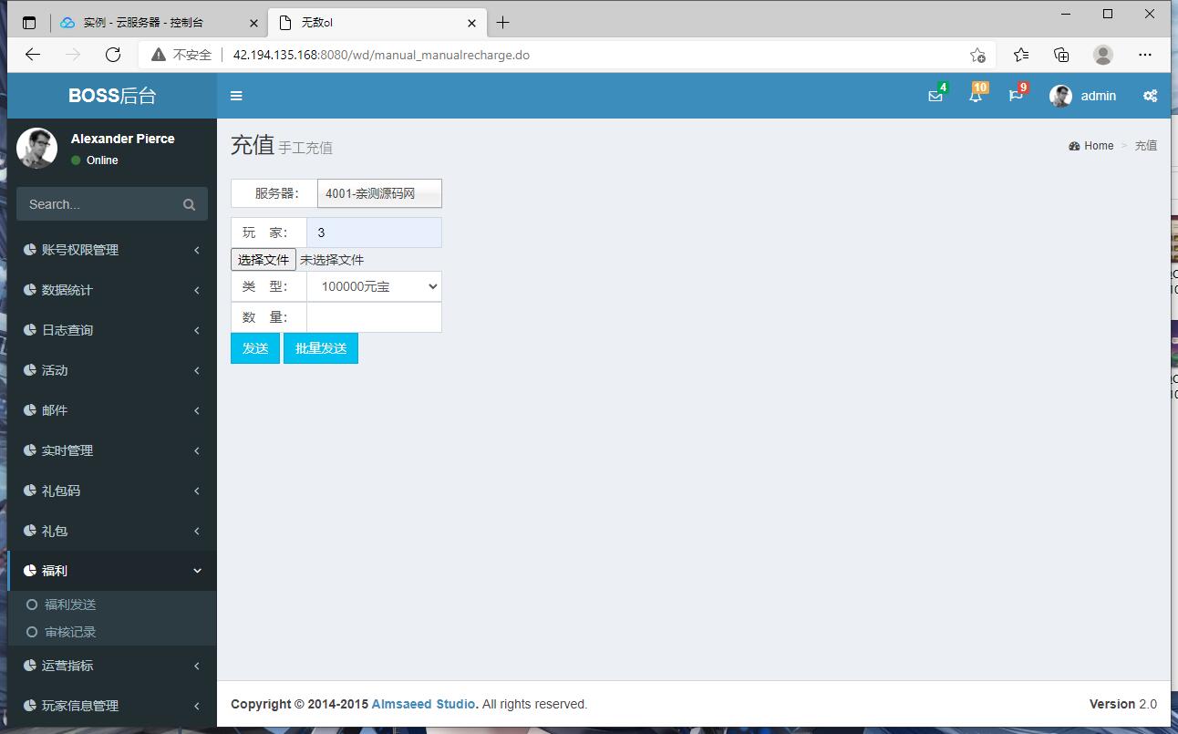Open the admin user menu via the avatar

pos(1060,96)
